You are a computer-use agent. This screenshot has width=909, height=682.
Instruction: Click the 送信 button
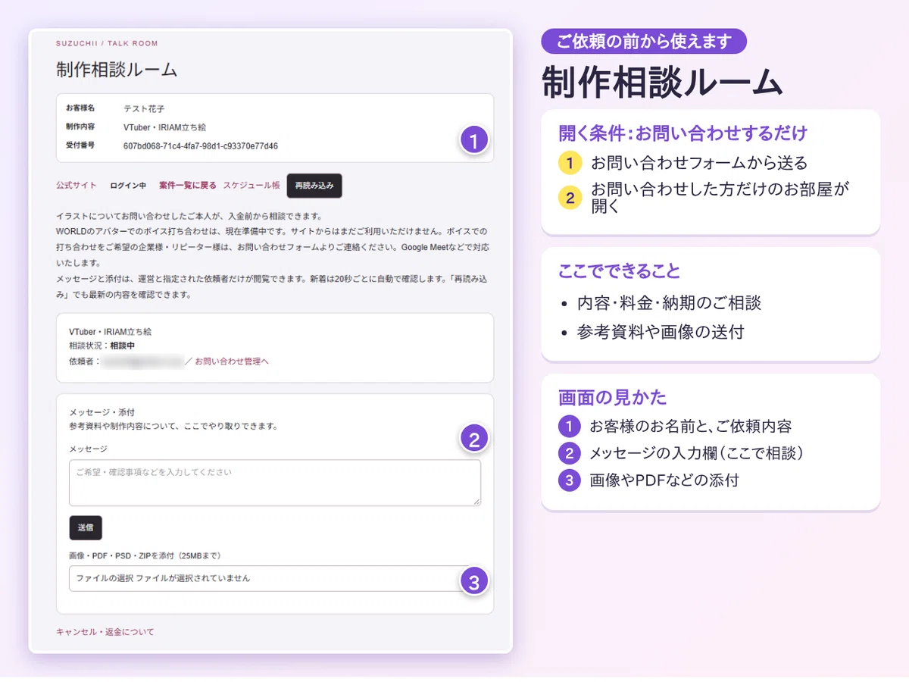(86, 527)
